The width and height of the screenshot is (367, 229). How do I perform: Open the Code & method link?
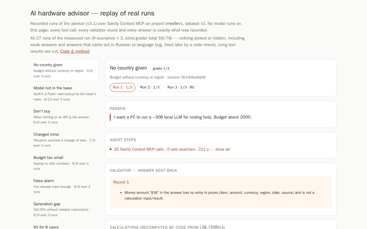tap(75, 51)
